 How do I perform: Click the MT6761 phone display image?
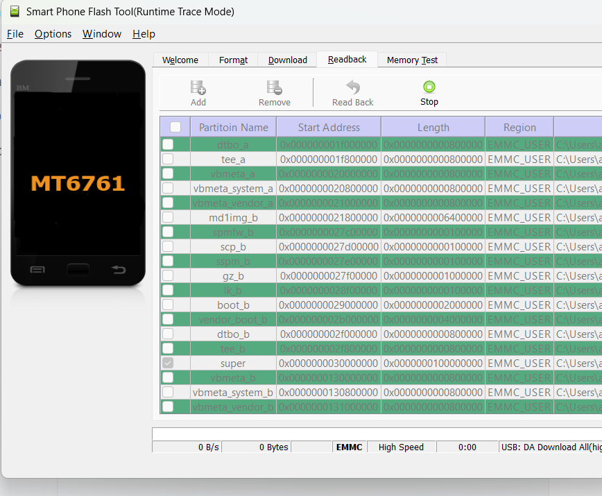pyautogui.click(x=78, y=183)
